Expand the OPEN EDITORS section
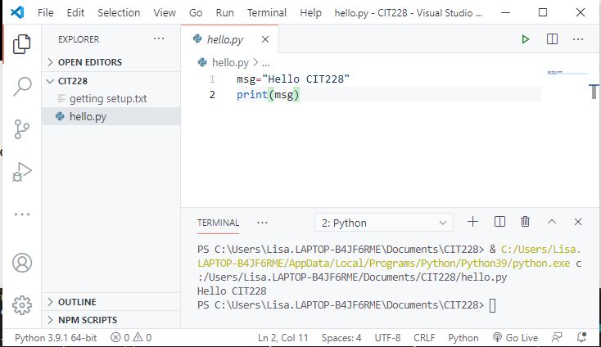601x347 pixels. point(89,62)
